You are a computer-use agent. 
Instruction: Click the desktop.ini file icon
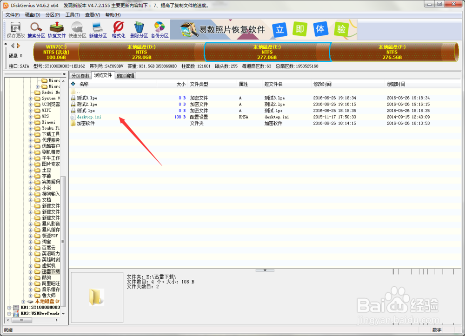73,117
